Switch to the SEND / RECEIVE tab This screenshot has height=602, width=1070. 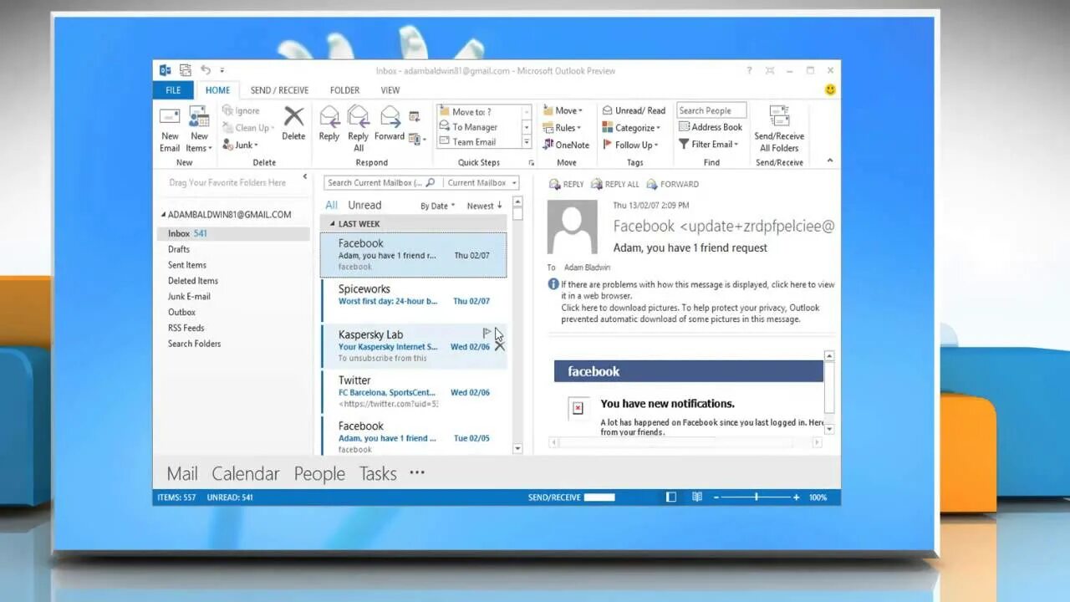279,90
